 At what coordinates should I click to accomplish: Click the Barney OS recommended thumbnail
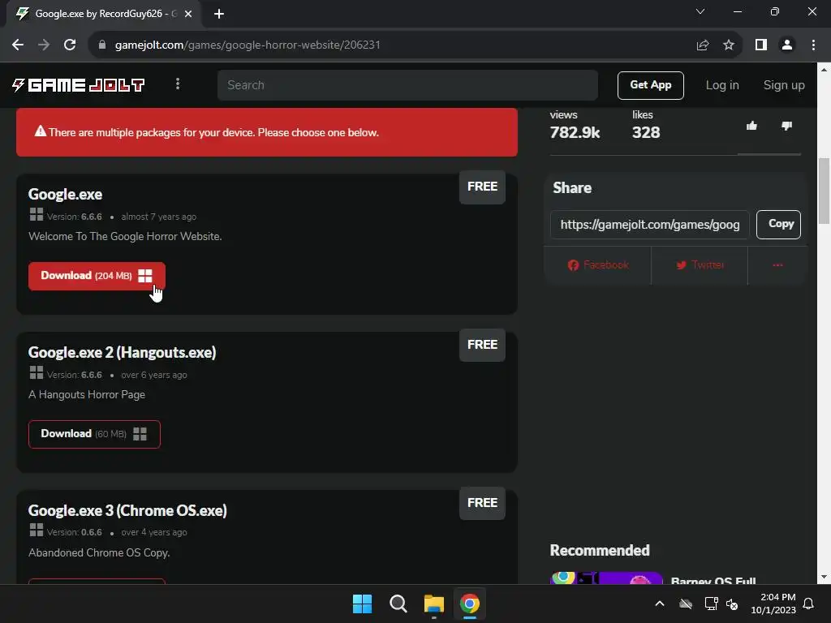click(x=606, y=578)
